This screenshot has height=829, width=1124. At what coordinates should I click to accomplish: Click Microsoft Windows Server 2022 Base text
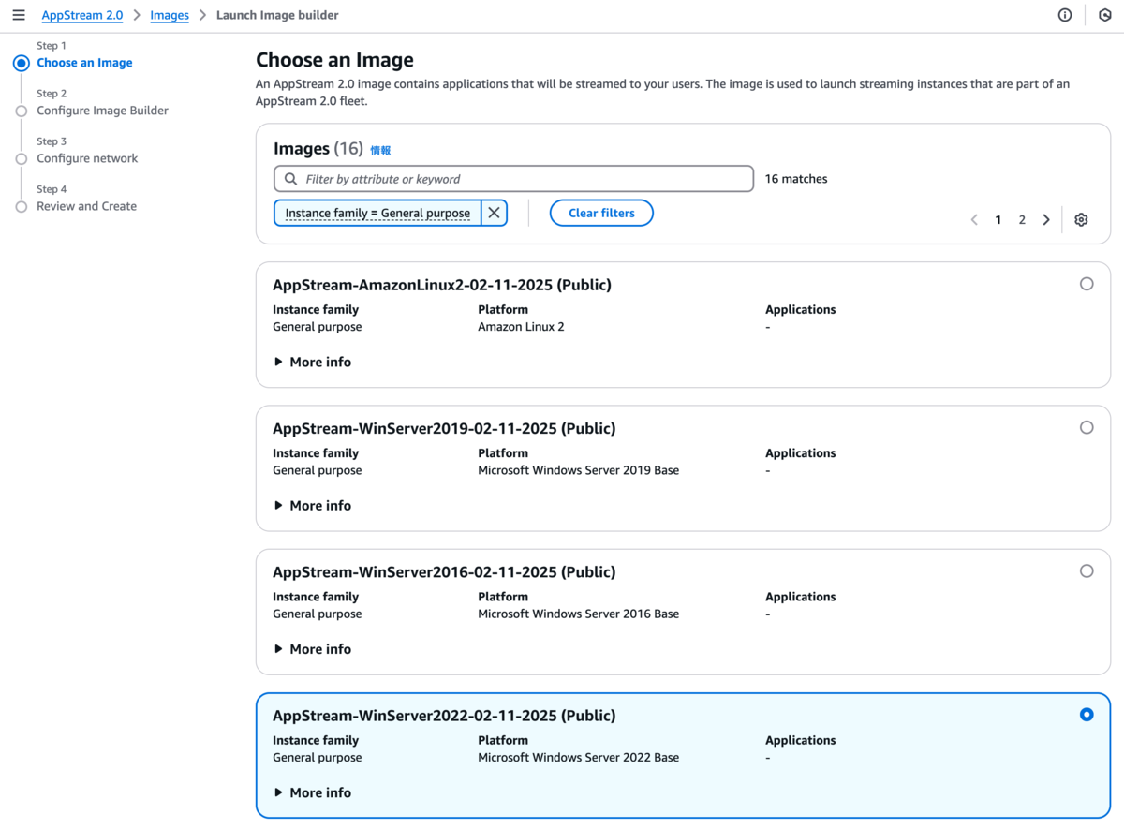(x=578, y=757)
